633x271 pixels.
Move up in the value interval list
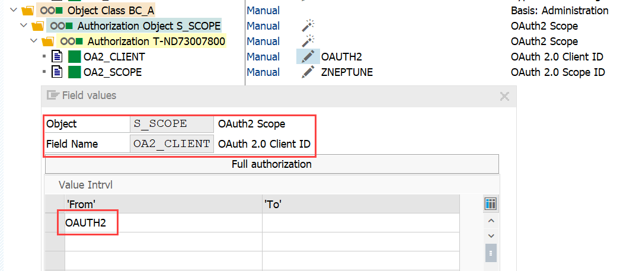click(x=491, y=221)
